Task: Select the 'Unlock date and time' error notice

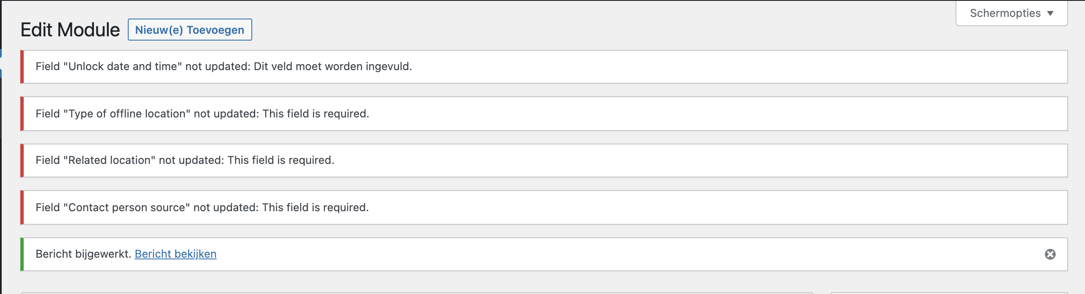Action: (x=544, y=67)
